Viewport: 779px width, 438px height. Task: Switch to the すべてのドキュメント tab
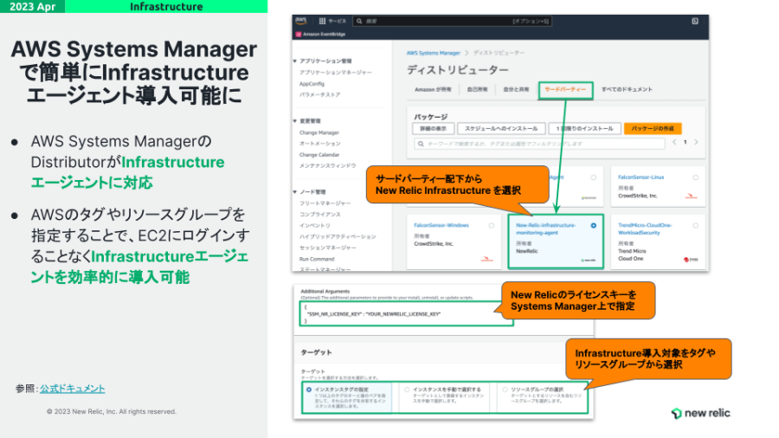click(x=627, y=90)
